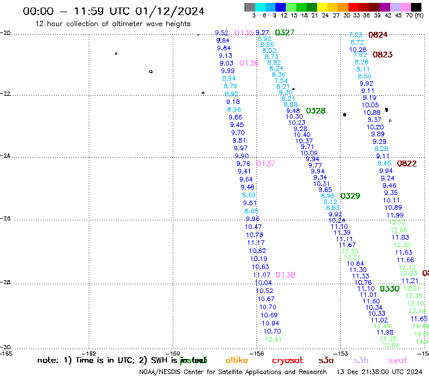Image resolution: width=429 pixels, height=377 pixels.
Task: Click the longitude axis label -153
Action: pyautogui.click(x=341, y=353)
